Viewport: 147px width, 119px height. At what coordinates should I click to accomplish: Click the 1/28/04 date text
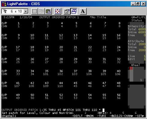pos(26,17)
